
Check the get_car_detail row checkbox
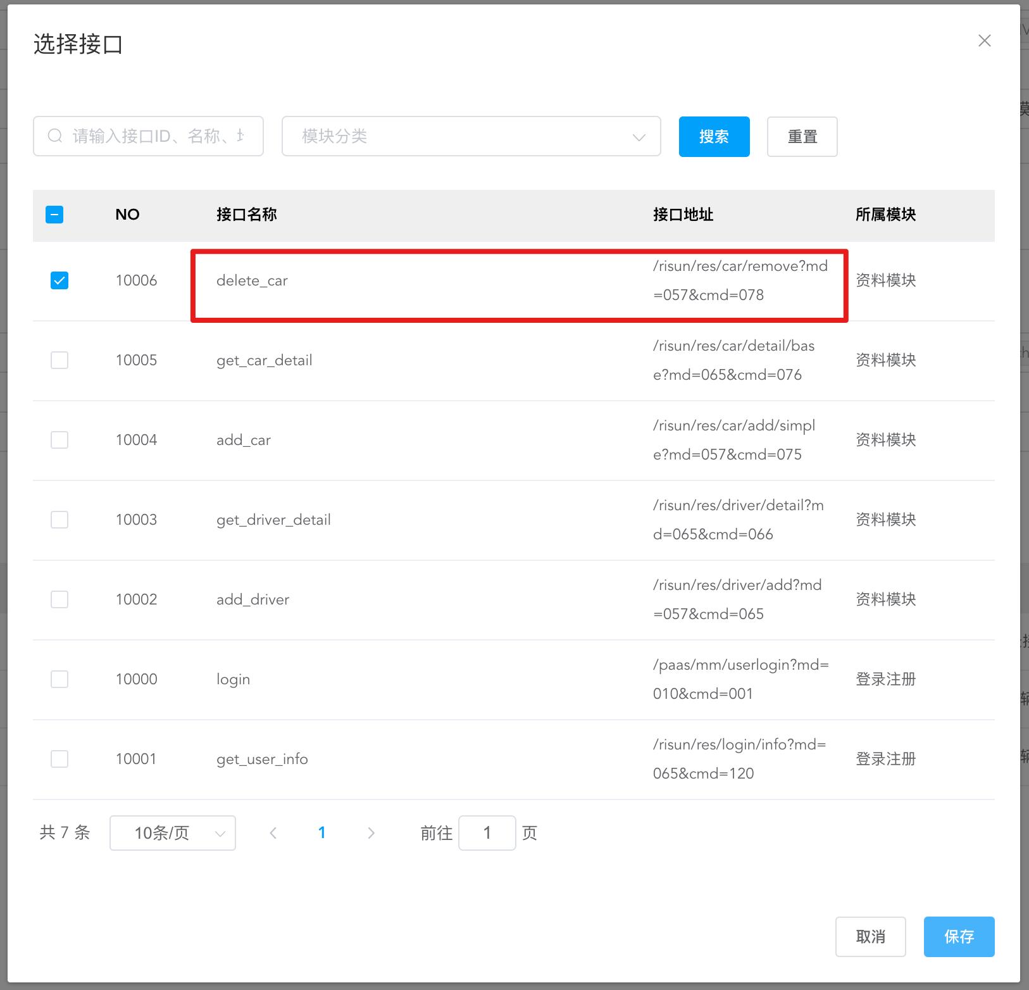coord(59,360)
